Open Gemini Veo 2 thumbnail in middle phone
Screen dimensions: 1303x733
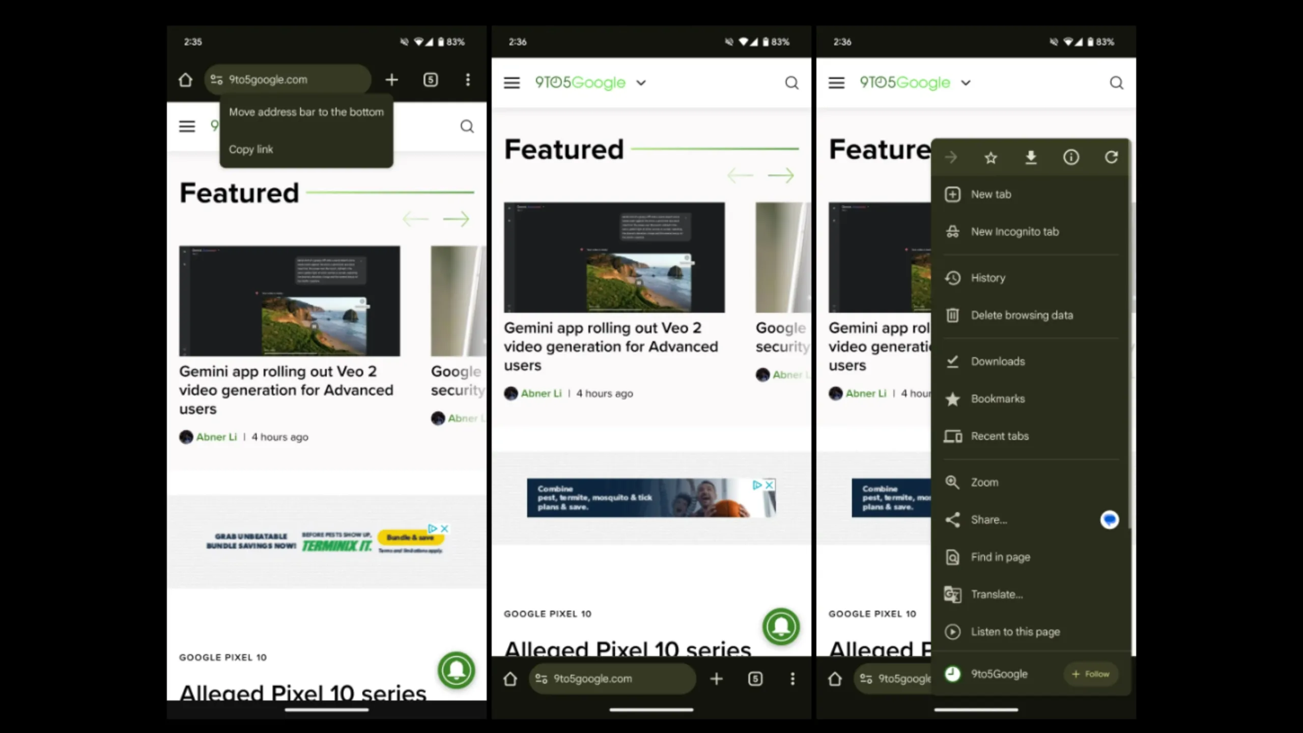tap(614, 258)
